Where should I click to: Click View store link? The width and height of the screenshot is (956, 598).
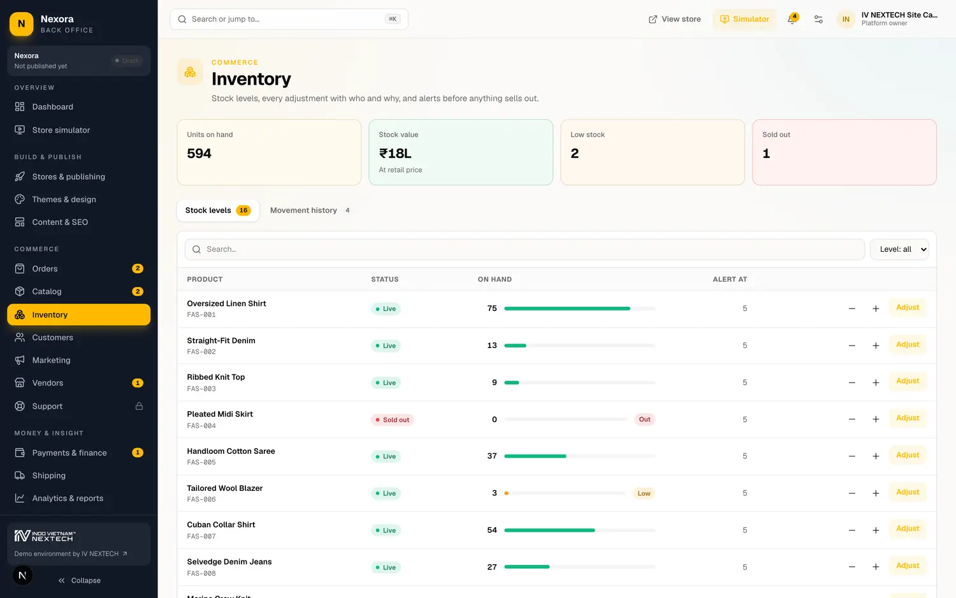click(674, 19)
